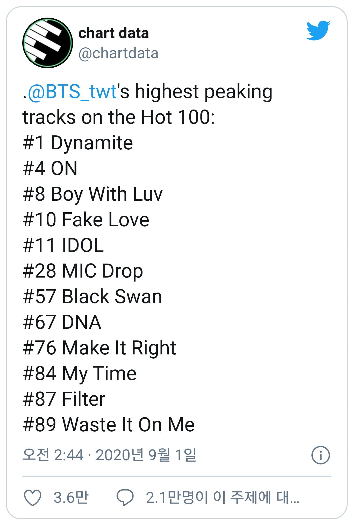357x531 pixels.
Task: Click the "#1 Dynamite" line
Action: tap(78, 143)
